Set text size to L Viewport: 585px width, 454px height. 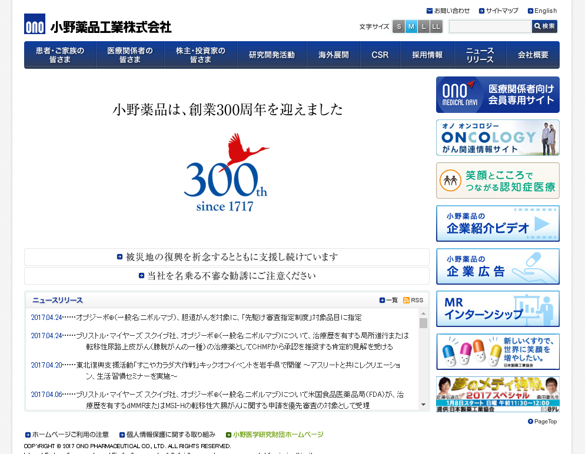(x=424, y=26)
